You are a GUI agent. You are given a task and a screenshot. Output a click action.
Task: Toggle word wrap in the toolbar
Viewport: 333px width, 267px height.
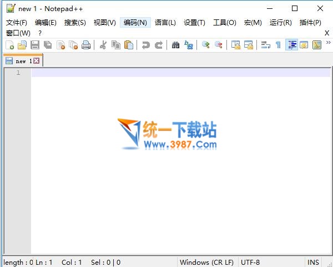265,45
